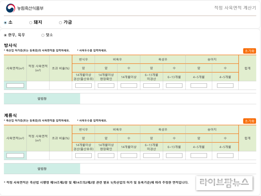The image size is (261, 196).
Task: Click 합계 header in 방사식 table
Action: coord(247,68)
